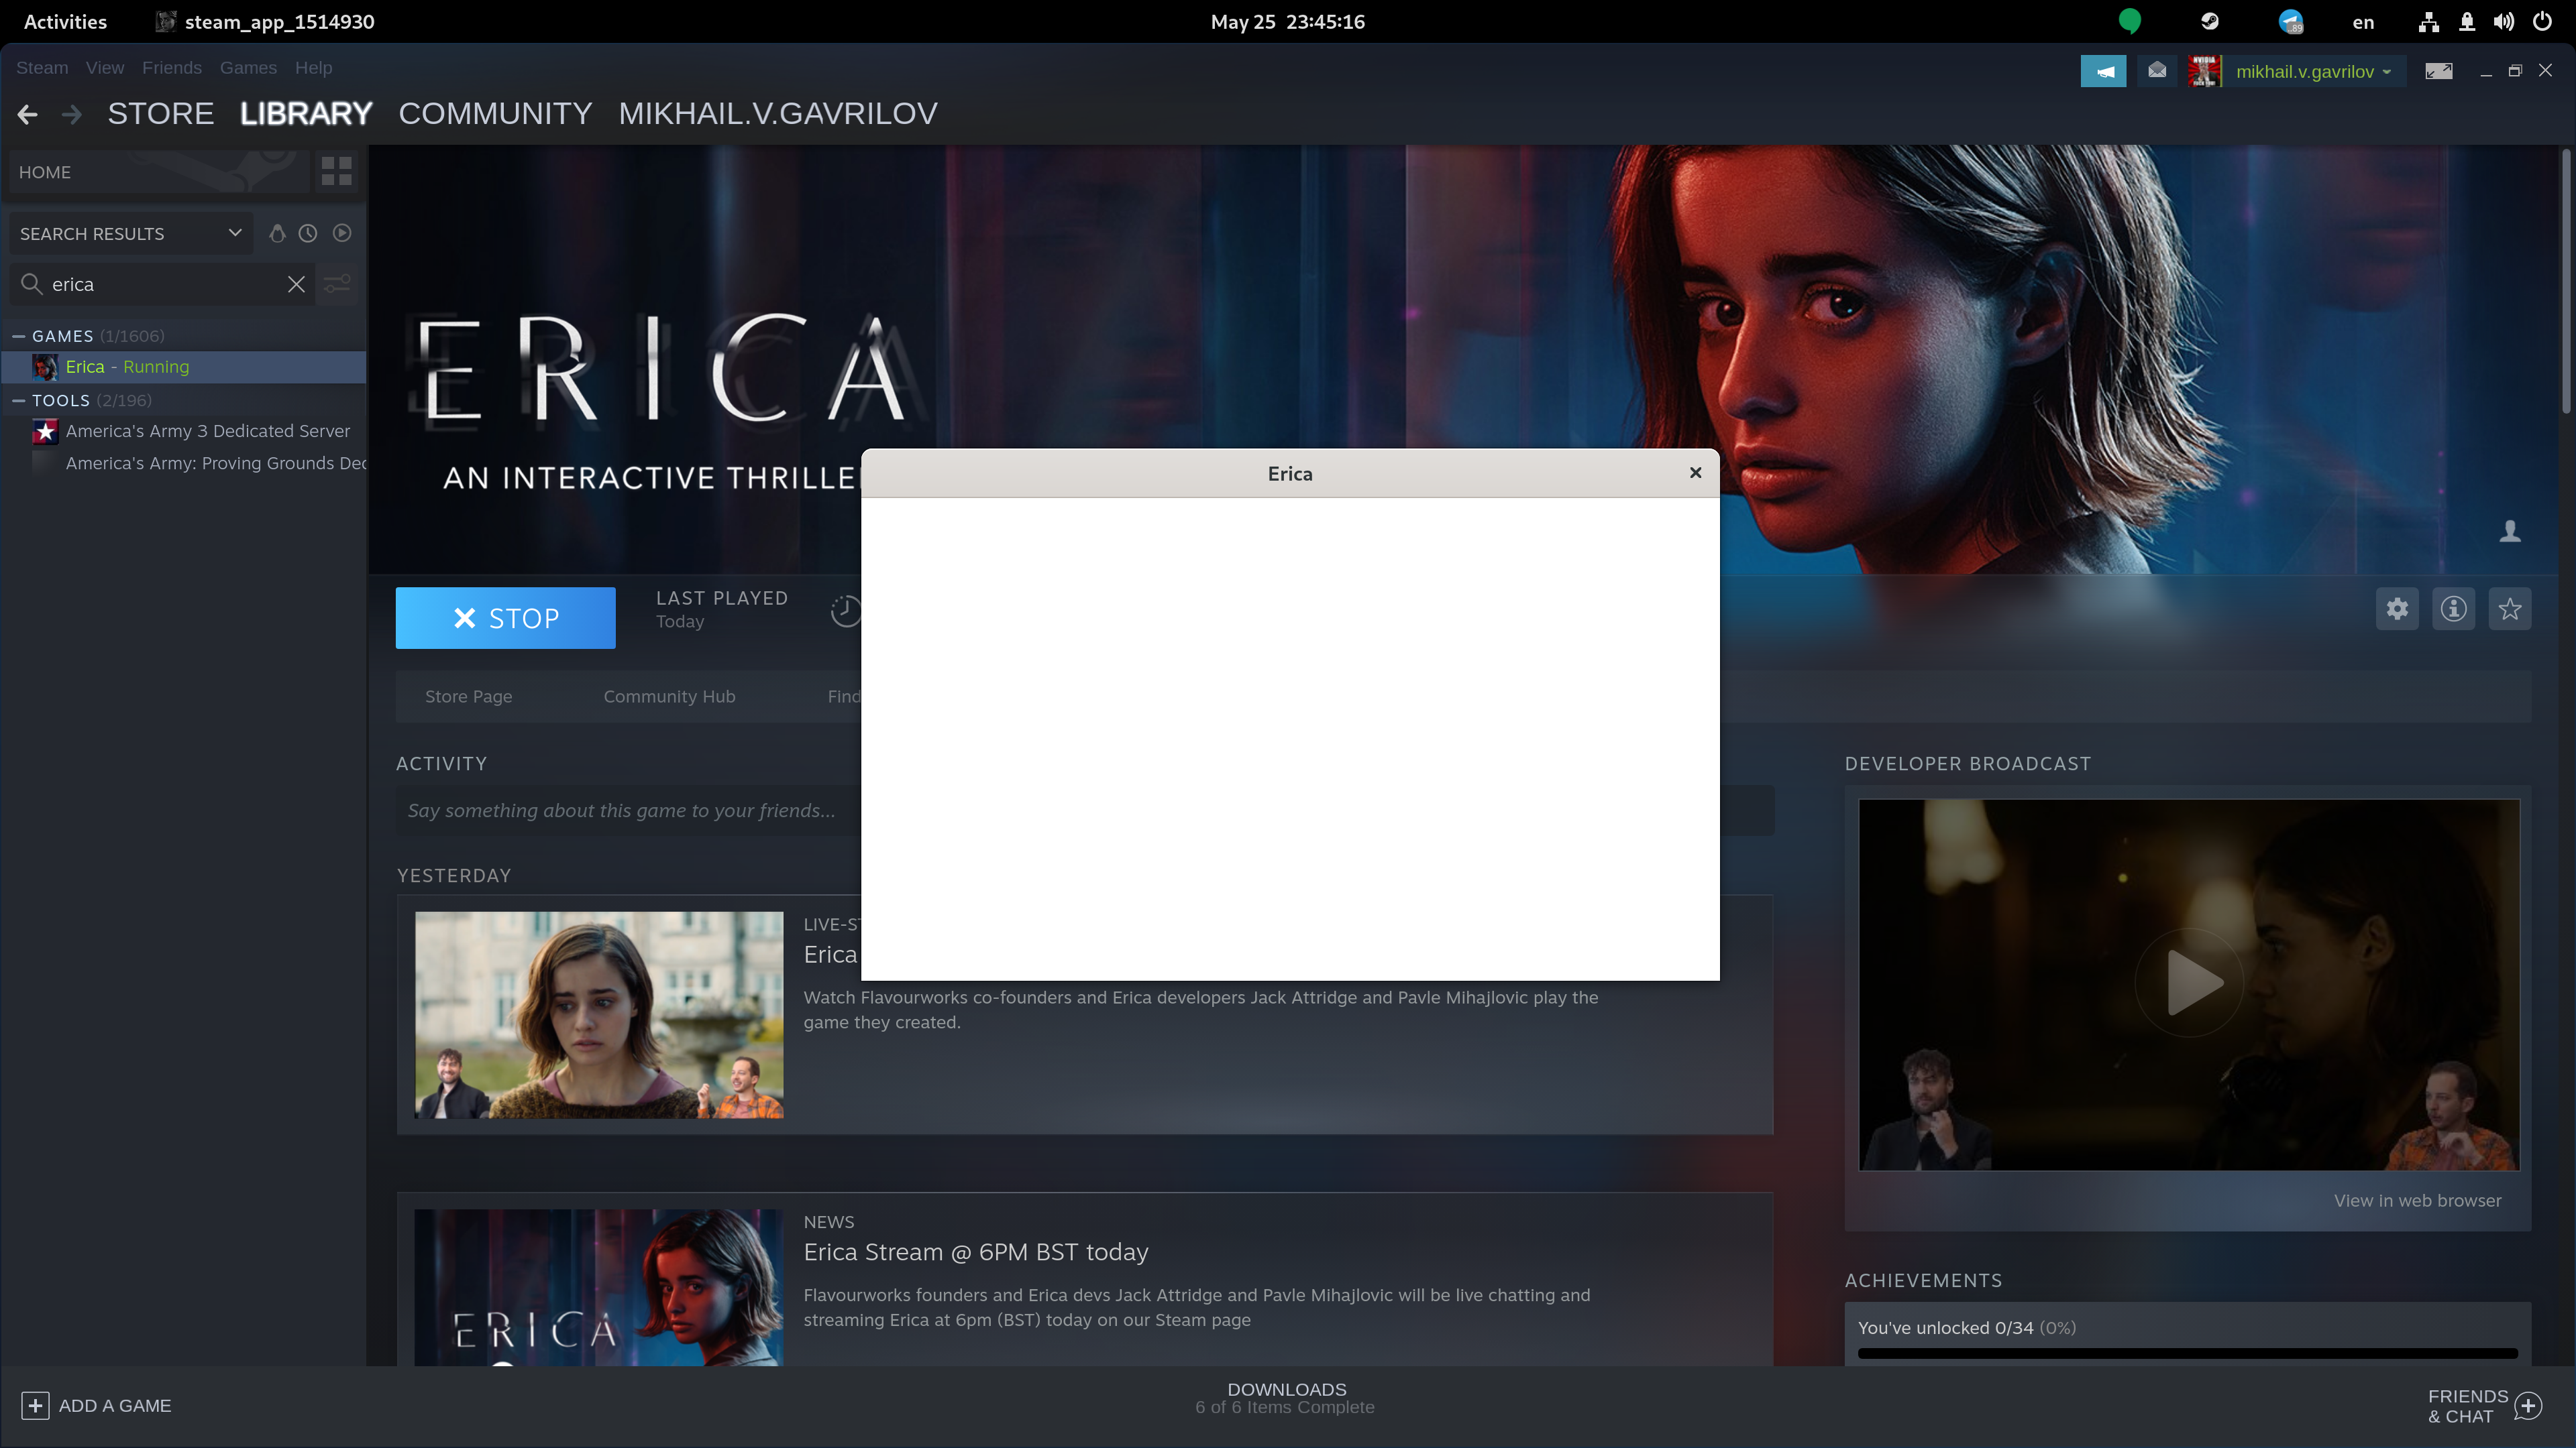Open Erica Stream @ 6PM BST headline
This screenshot has height=1448, width=2576.
click(x=976, y=1252)
